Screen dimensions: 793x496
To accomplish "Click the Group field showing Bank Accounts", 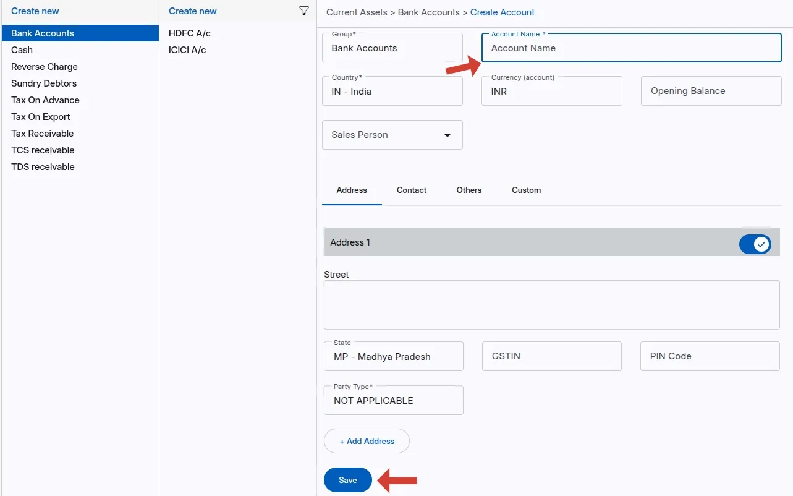I will point(392,48).
